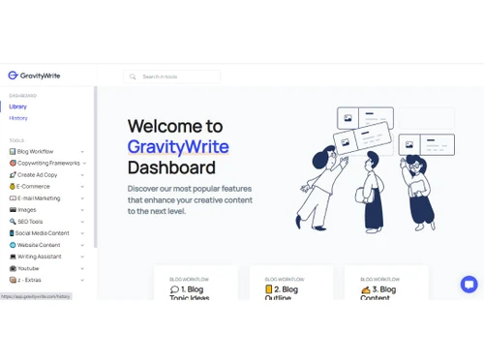This screenshot has height=363, width=484.
Task: Click the GravityWrite logo
Action: (x=34, y=76)
